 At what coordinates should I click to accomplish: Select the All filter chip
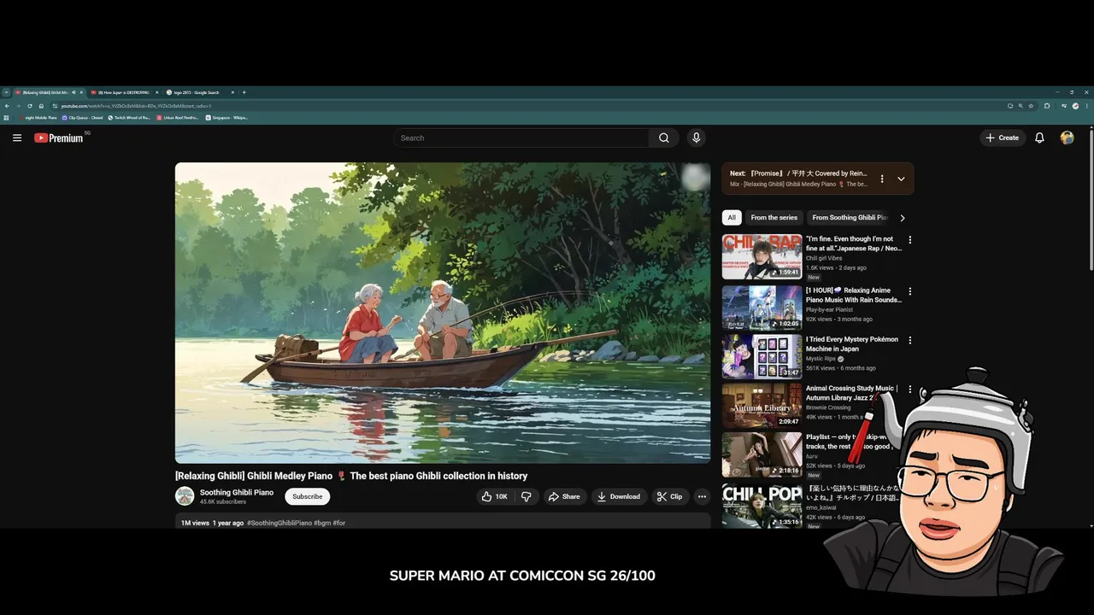732,218
